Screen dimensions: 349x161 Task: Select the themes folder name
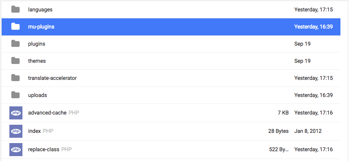(x=37, y=61)
